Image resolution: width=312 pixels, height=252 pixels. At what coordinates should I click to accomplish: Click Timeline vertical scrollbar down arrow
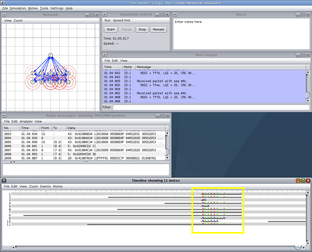[308, 244]
